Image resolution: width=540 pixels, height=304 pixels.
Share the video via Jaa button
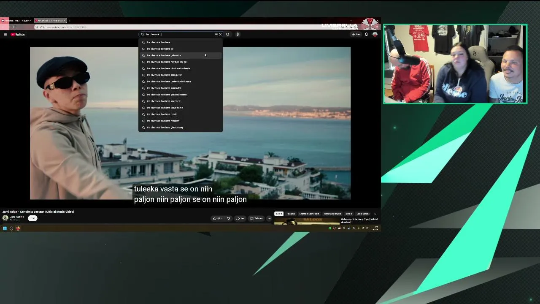(x=240, y=218)
